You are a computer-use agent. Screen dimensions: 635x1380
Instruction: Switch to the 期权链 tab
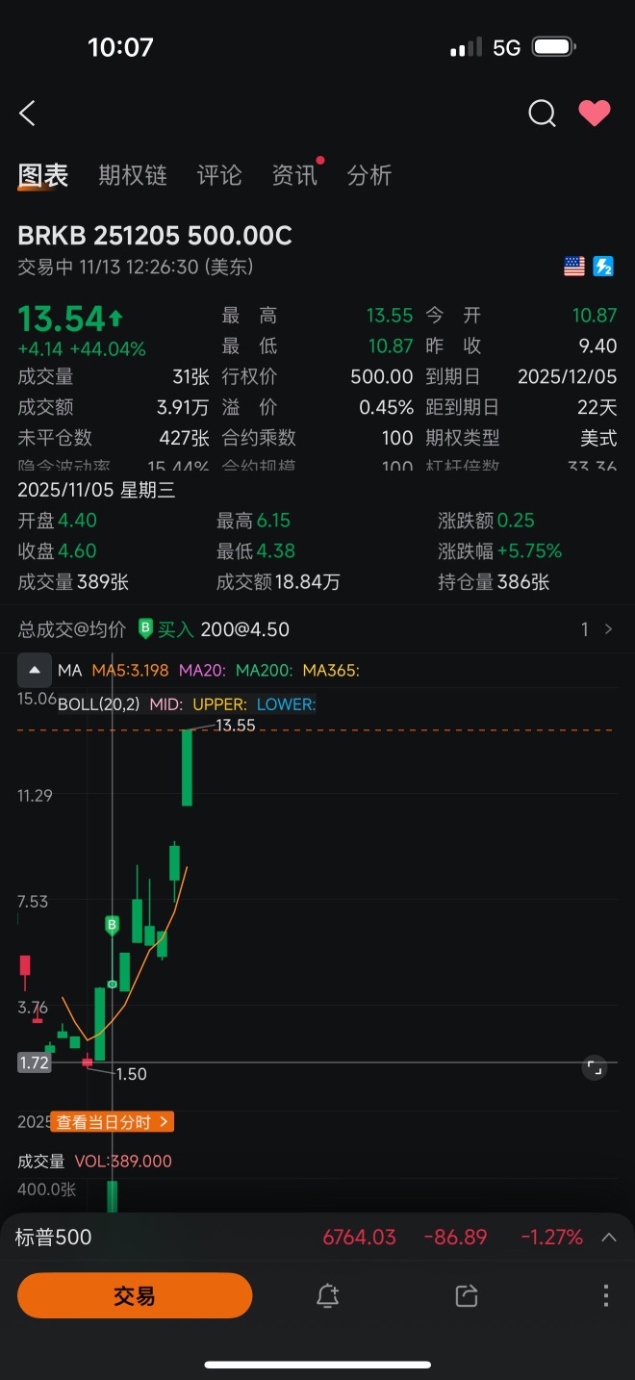click(133, 175)
